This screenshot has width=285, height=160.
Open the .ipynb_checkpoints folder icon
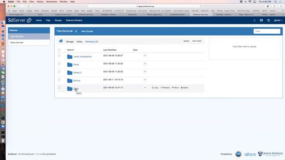point(69,56)
